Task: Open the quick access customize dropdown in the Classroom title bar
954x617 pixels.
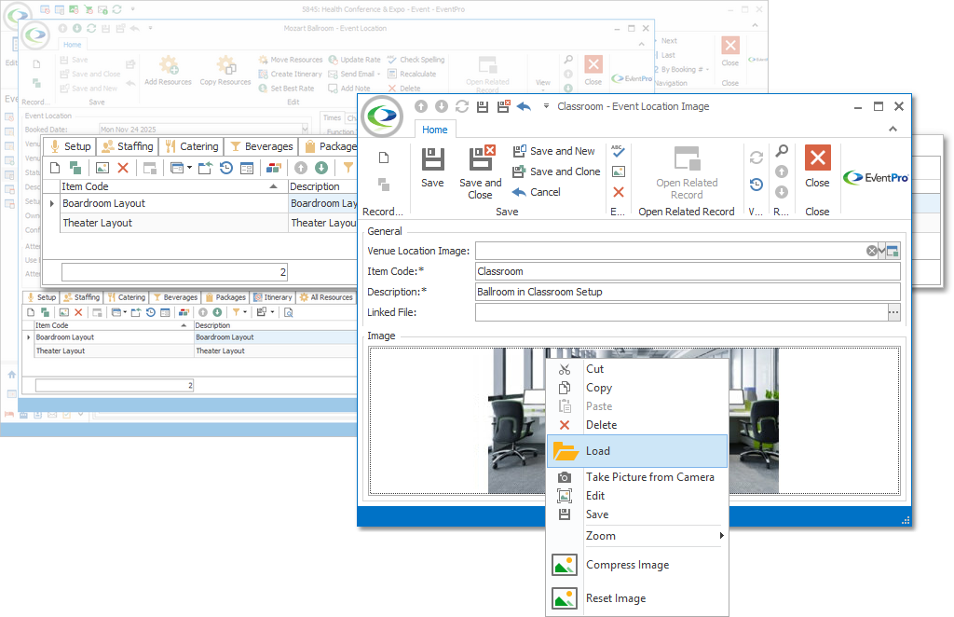Action: point(546,106)
